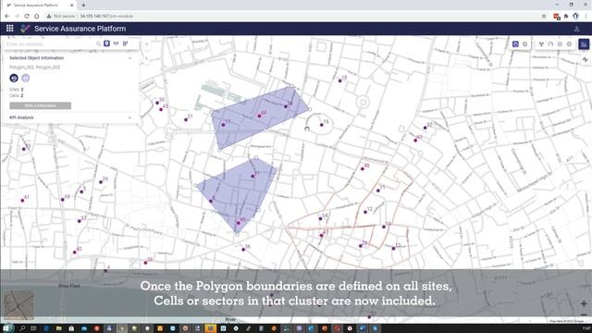Image resolution: width=592 pixels, height=333 pixels.
Task: Select site marker 21 on the map
Action: tap(186, 119)
